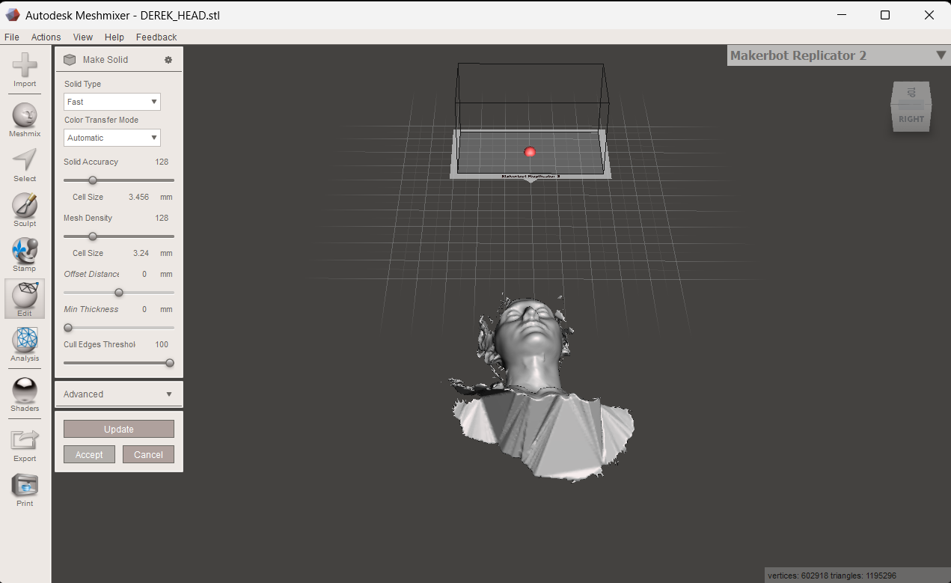The width and height of the screenshot is (951, 583).
Task: Open the Color Transfer Mode dropdown
Action: (x=112, y=138)
